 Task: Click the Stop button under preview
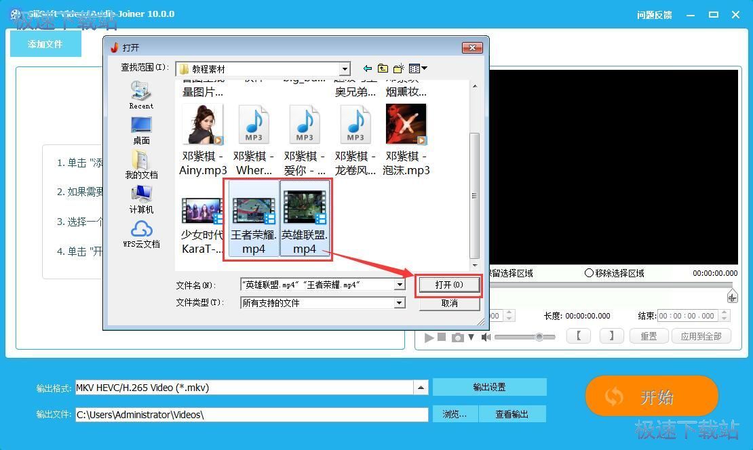[442, 337]
